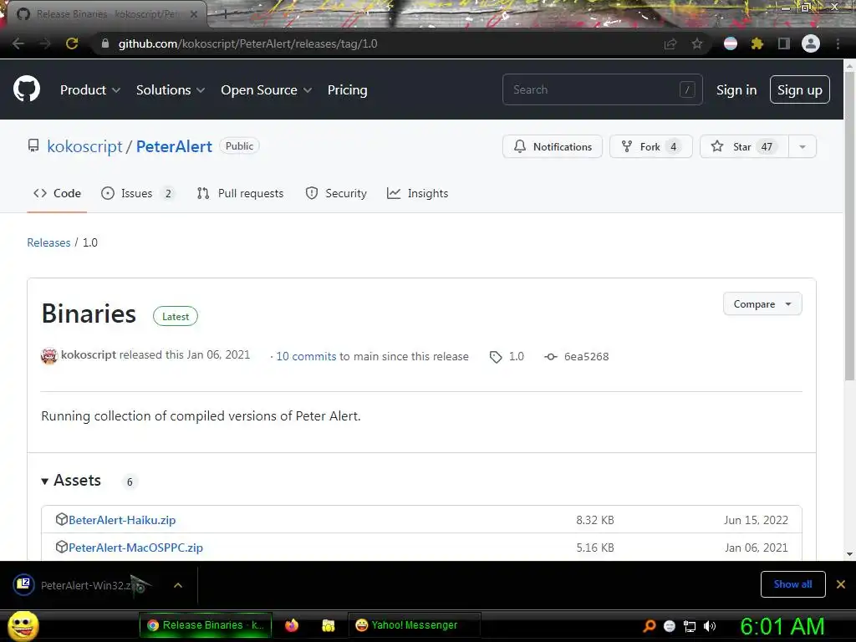Expand the Product menu
856x642 pixels.
point(90,90)
